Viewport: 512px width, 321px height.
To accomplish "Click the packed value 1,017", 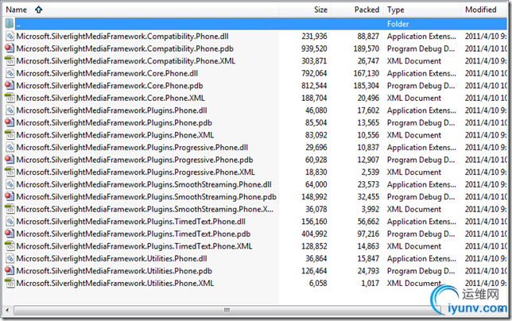I will [370, 283].
